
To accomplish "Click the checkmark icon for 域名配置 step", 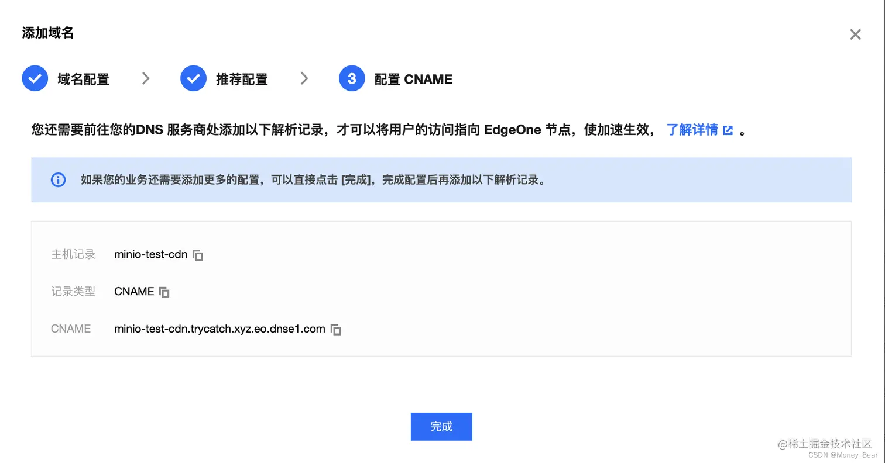I will 35,78.
